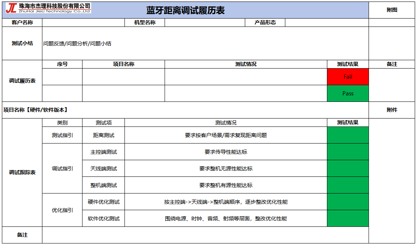Select the 要求按客户场景/需求复现距离问题 cell
Image resolution: width=417 pixels, height=245 pixels.
(x=226, y=135)
